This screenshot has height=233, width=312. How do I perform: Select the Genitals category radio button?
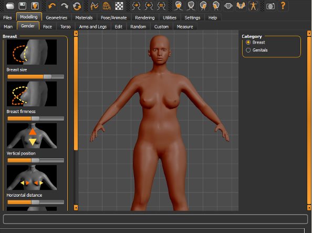click(248, 50)
